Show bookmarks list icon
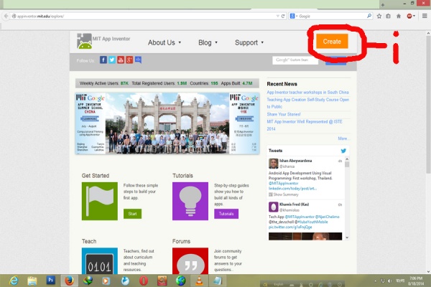The height and width of the screenshot is (287, 431). tap(389, 17)
